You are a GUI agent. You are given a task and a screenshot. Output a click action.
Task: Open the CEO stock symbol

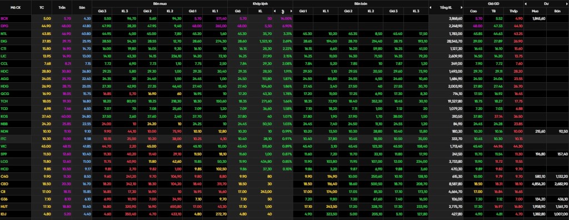[4, 184]
